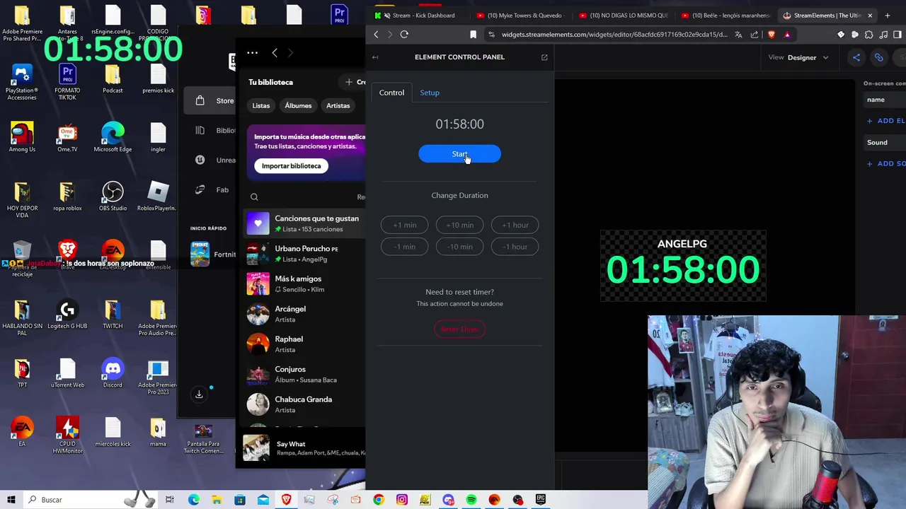Open Epic Games launcher from taskbar
Viewport: 906px width, 509px height.
point(541,500)
